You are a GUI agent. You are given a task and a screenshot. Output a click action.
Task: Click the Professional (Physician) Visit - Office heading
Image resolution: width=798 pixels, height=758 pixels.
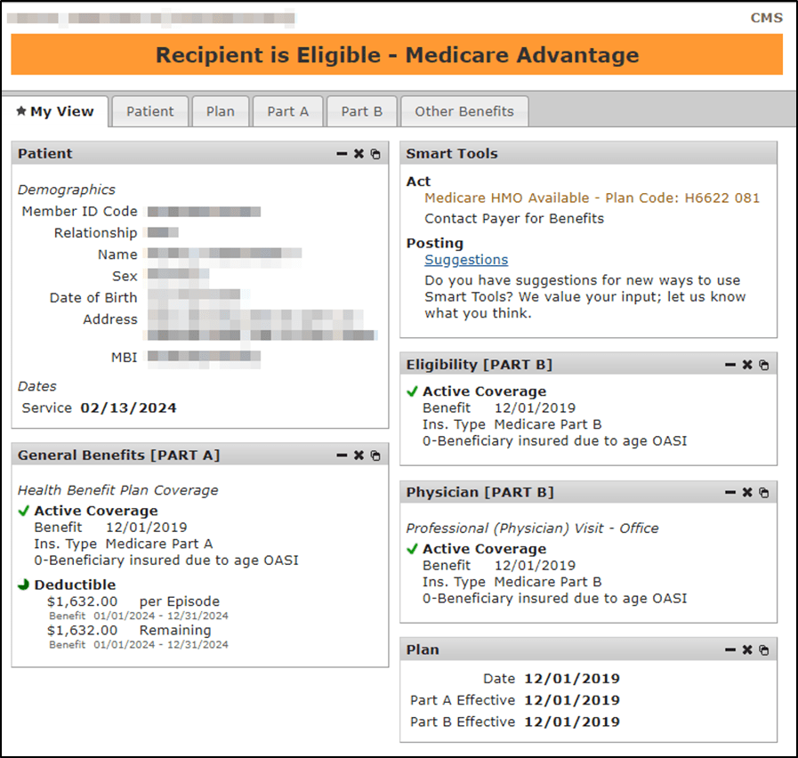(x=532, y=528)
